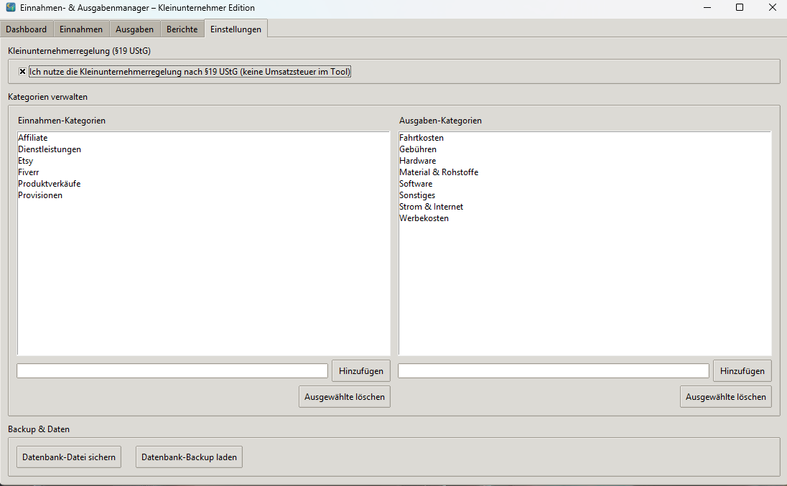Select the Strom & Internet expense category

click(x=431, y=207)
